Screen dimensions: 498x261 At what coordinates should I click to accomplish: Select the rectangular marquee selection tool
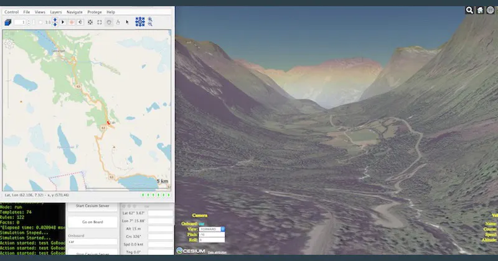click(100, 22)
